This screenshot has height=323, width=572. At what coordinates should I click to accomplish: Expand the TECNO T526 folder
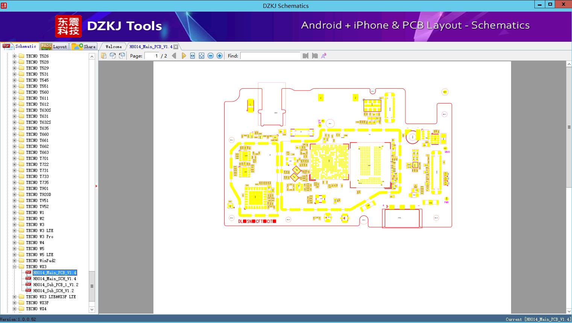coord(14,56)
